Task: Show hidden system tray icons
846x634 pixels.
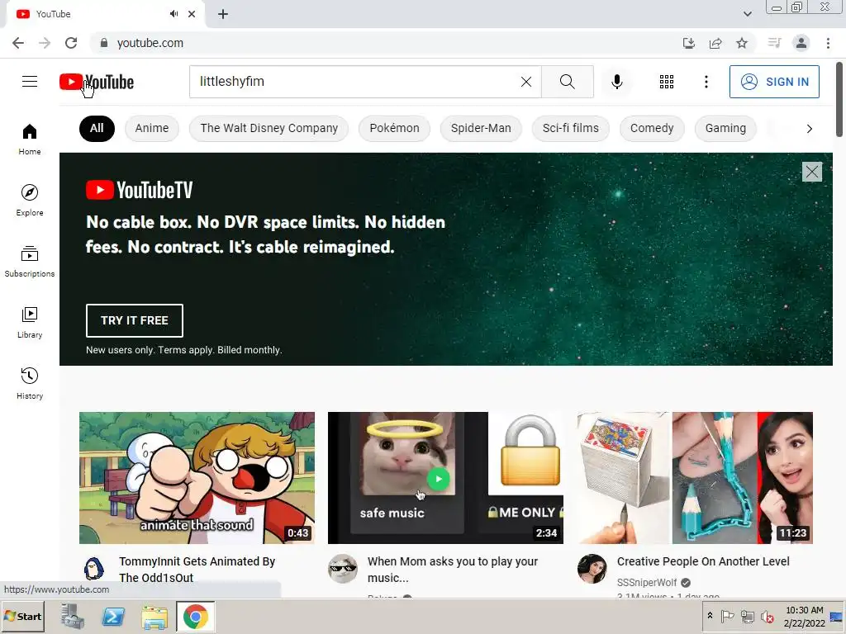Action: (x=710, y=616)
